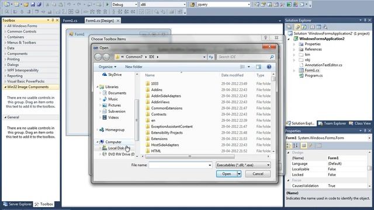Viewport: 374px width, 210px height.
Task: Open the jquery find combo box dropdown
Action: [x=248, y=5]
